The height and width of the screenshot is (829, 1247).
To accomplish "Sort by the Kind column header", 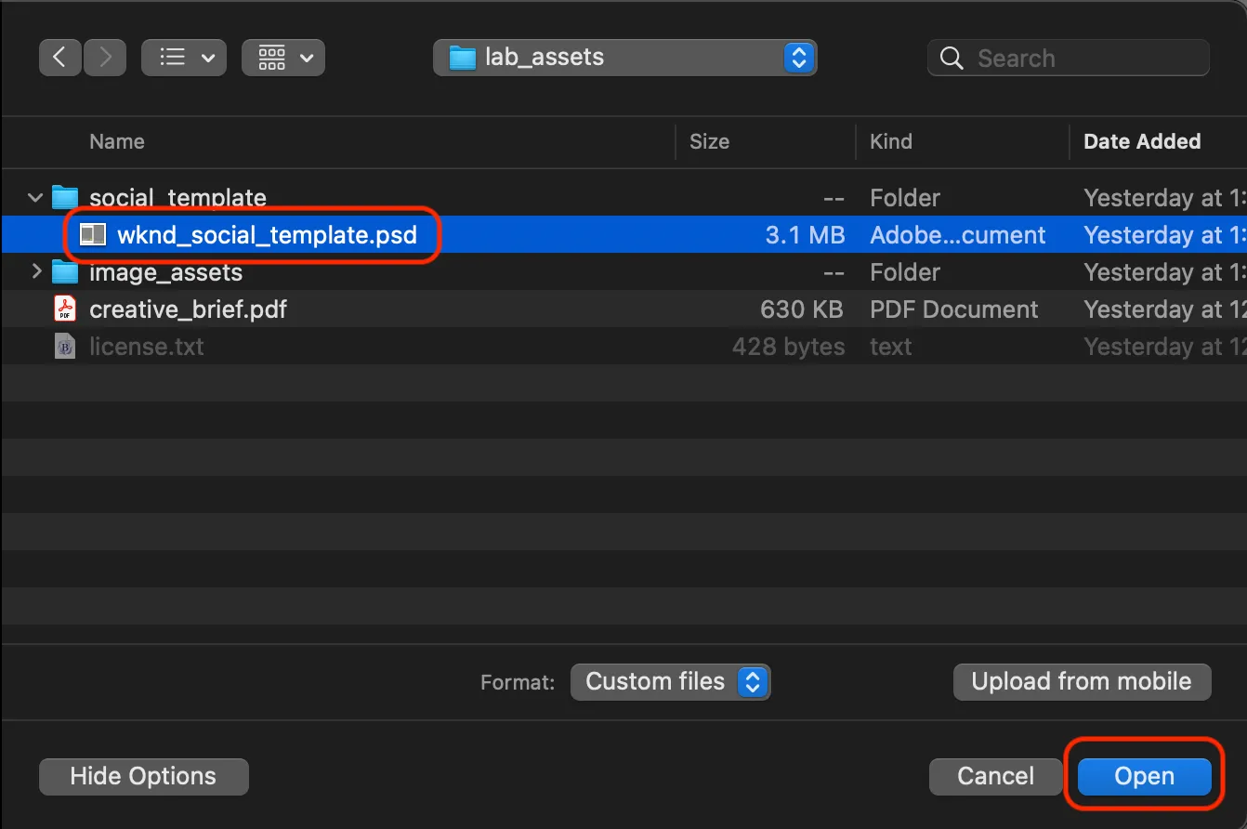I will [891, 141].
